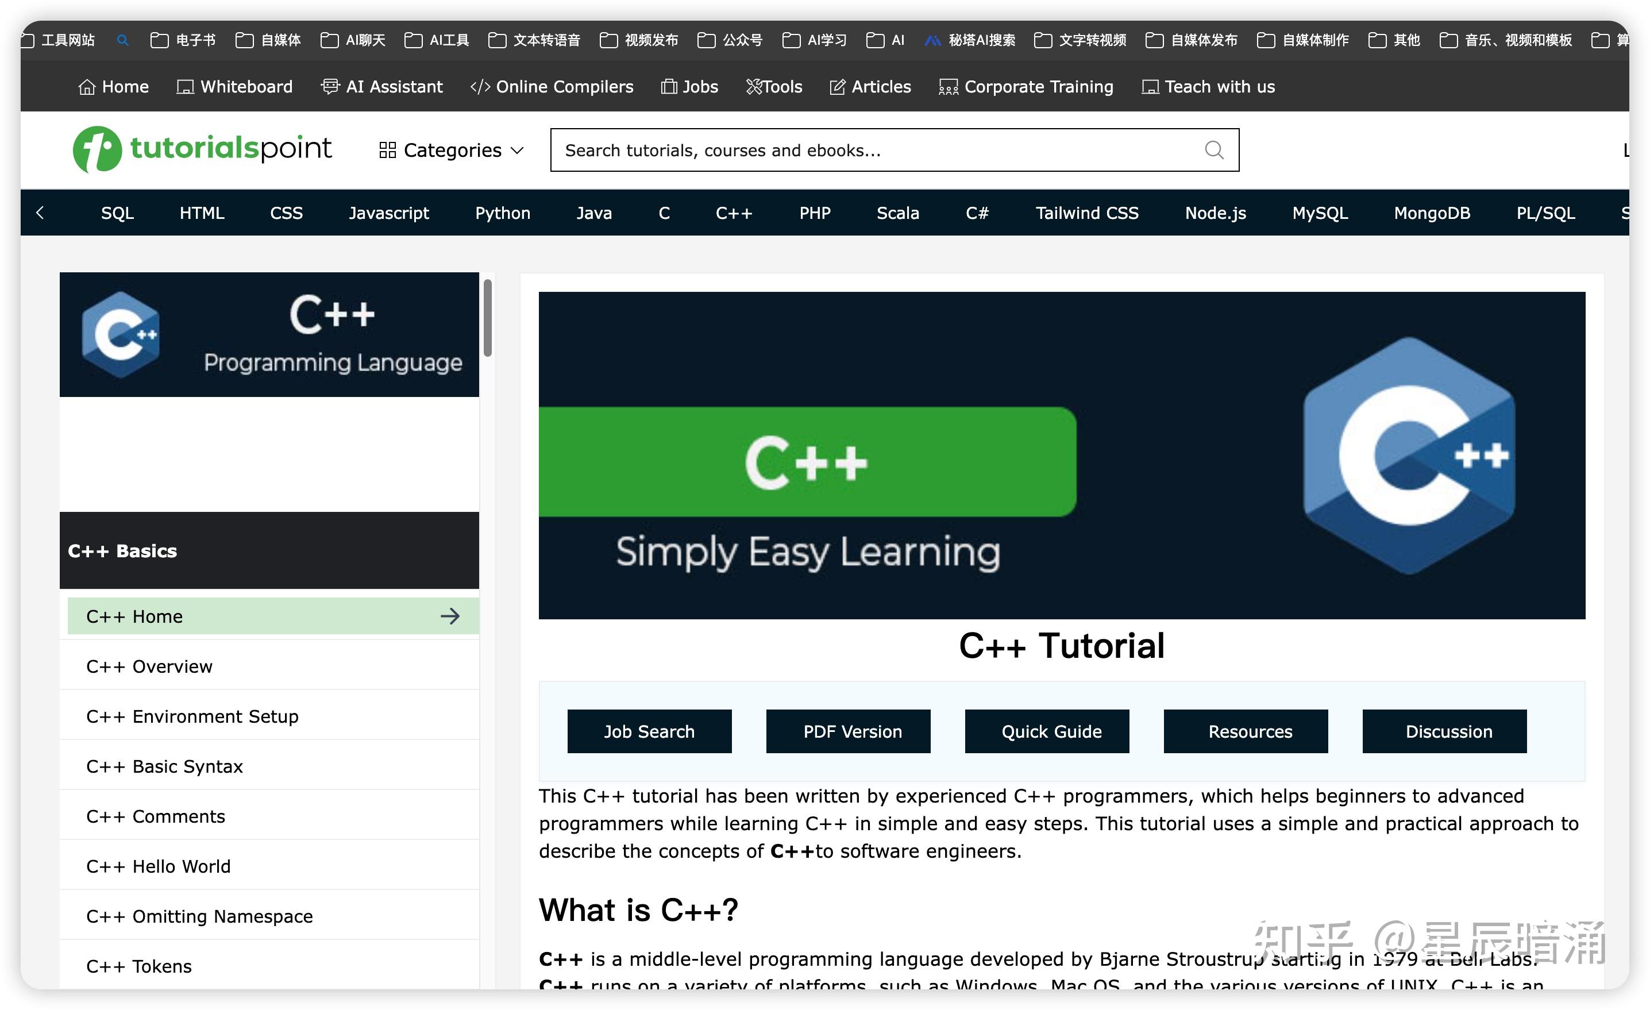Click the Articles pencil icon

(836, 86)
